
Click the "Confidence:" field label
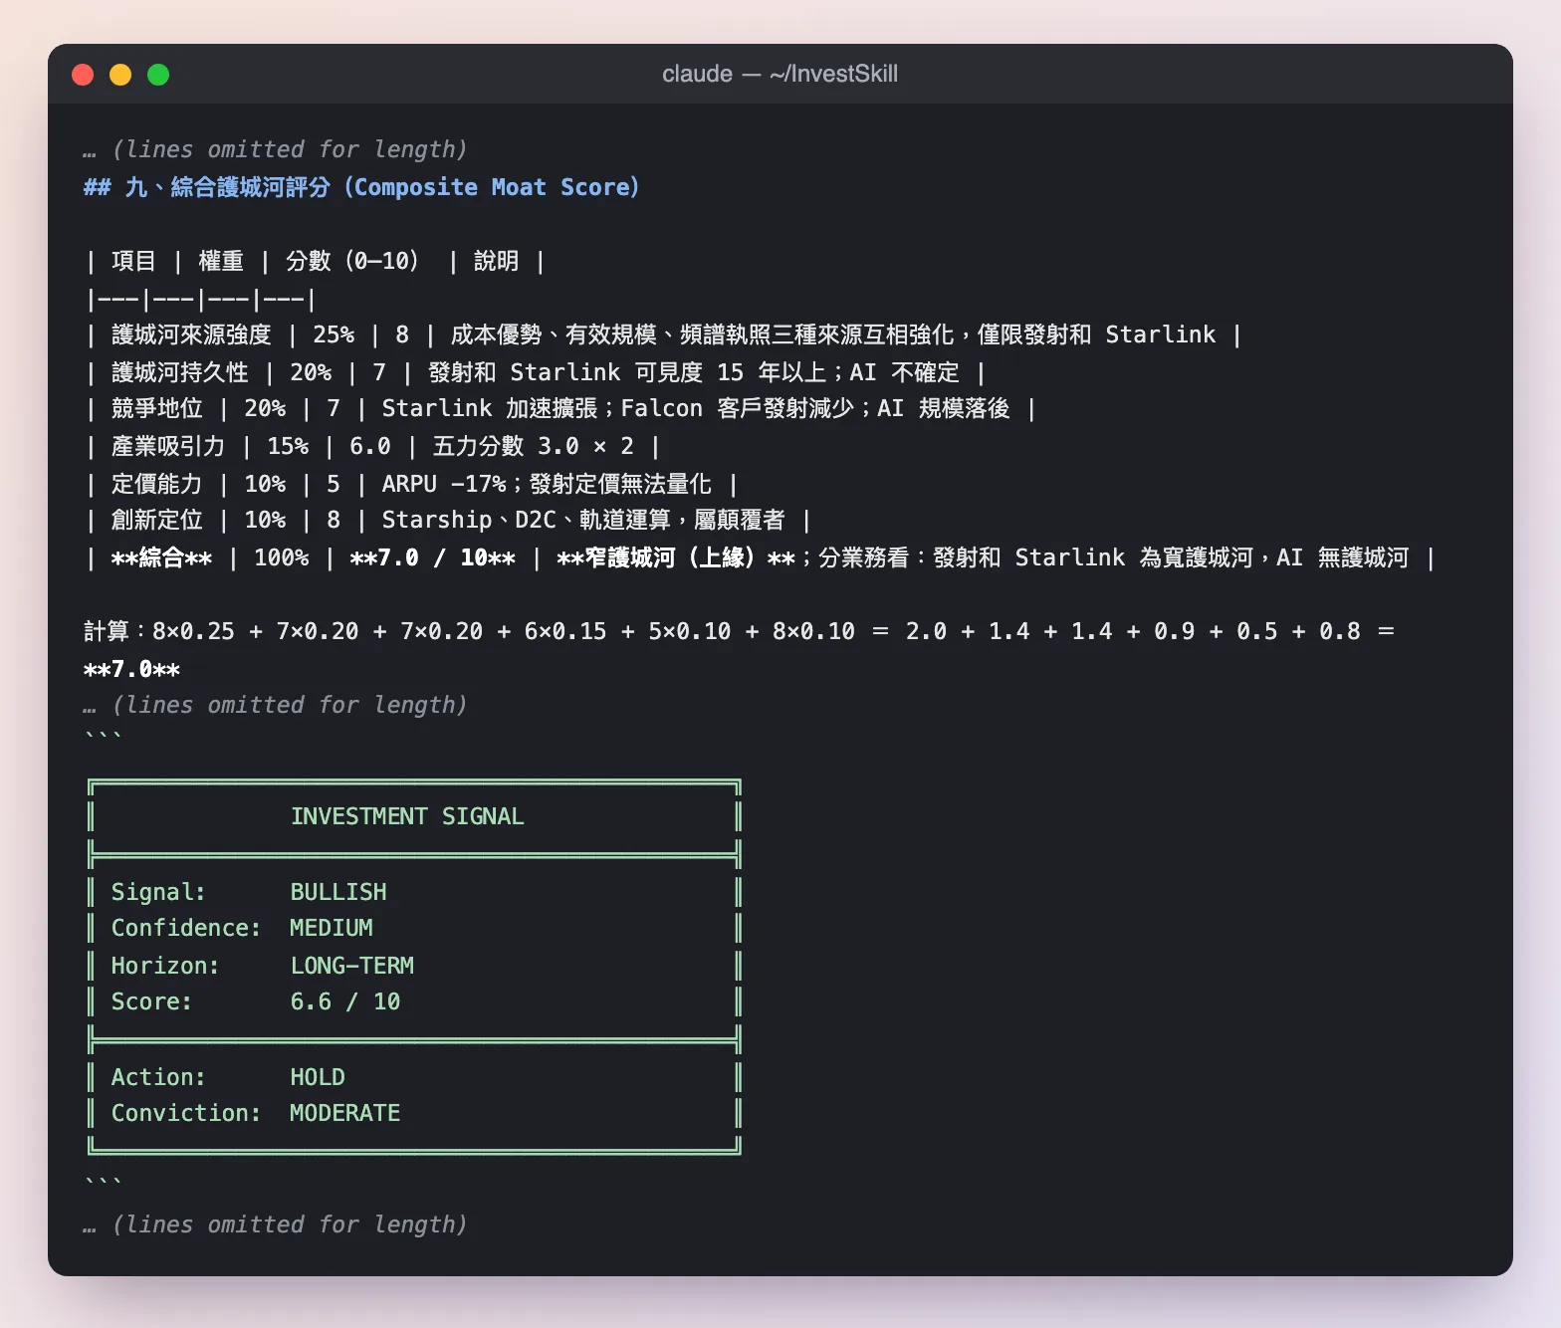(186, 928)
